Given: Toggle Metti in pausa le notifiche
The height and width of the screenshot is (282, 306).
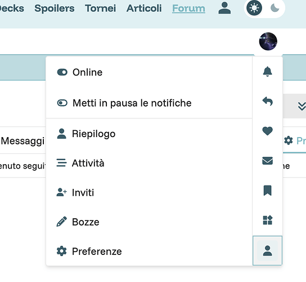Looking at the screenshot, I should coord(149,103).
